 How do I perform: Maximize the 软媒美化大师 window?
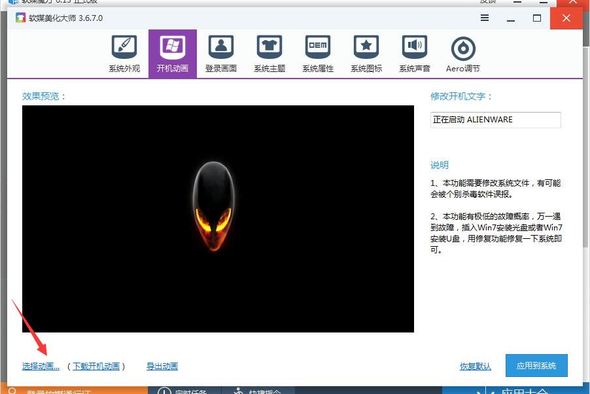tap(537, 18)
